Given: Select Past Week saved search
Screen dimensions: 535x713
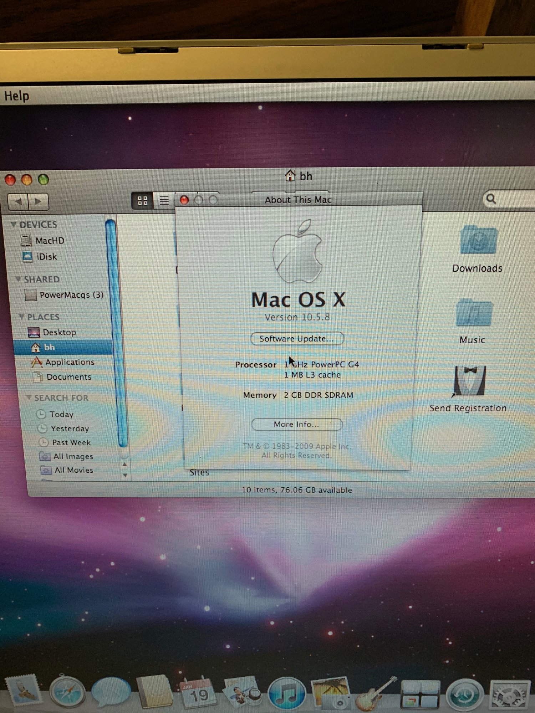Looking at the screenshot, I should (x=65, y=442).
